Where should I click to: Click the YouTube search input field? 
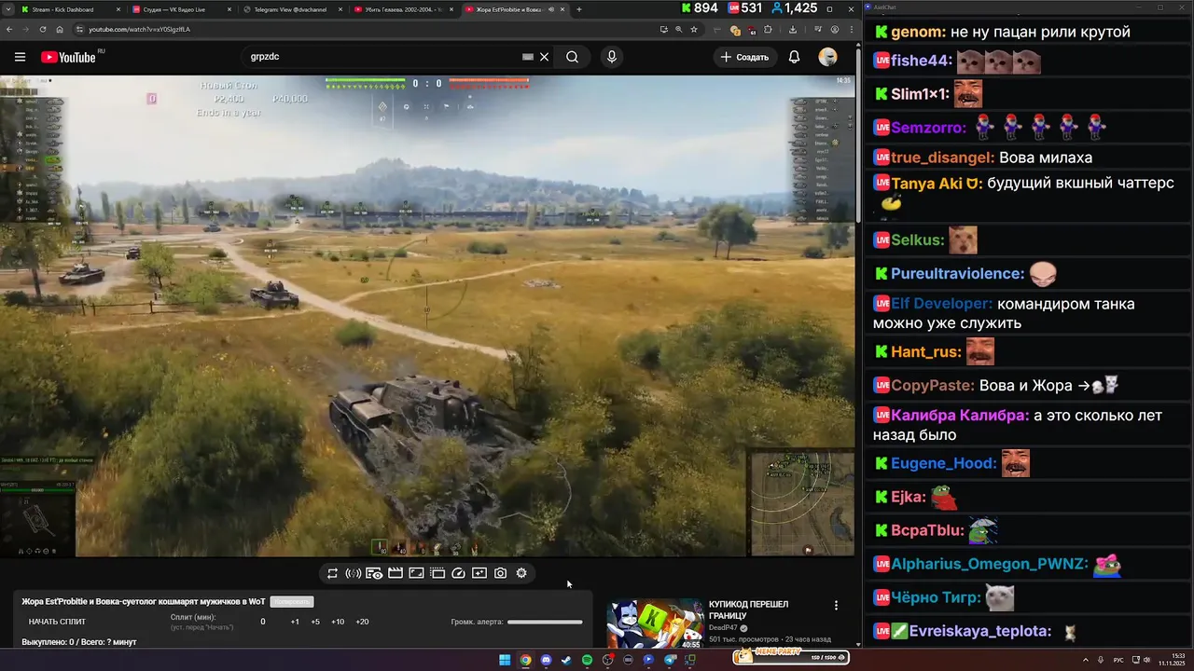[x=382, y=57]
